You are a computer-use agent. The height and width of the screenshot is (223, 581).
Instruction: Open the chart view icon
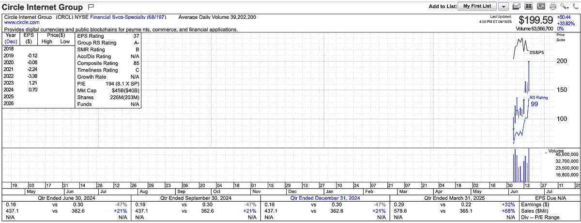pyautogui.click(x=516, y=6)
